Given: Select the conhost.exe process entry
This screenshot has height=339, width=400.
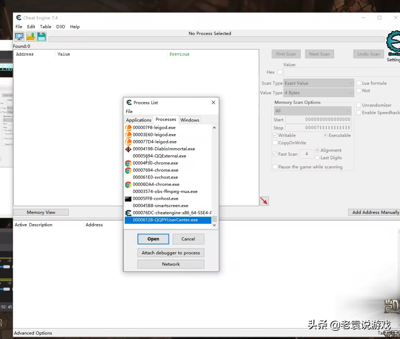Looking at the screenshot, I should 155,199.
